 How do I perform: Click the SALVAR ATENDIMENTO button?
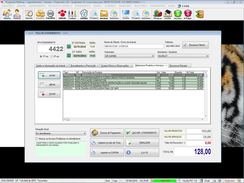pyautogui.click(x=142, y=133)
